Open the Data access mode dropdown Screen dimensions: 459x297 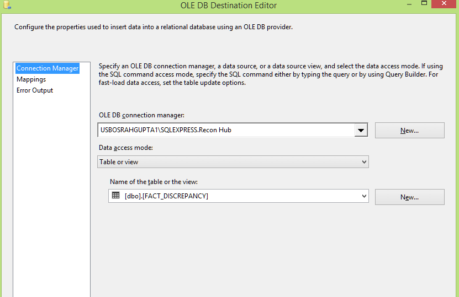[233, 162]
